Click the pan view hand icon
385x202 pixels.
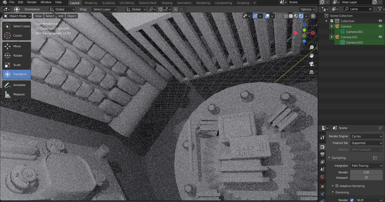click(311, 56)
